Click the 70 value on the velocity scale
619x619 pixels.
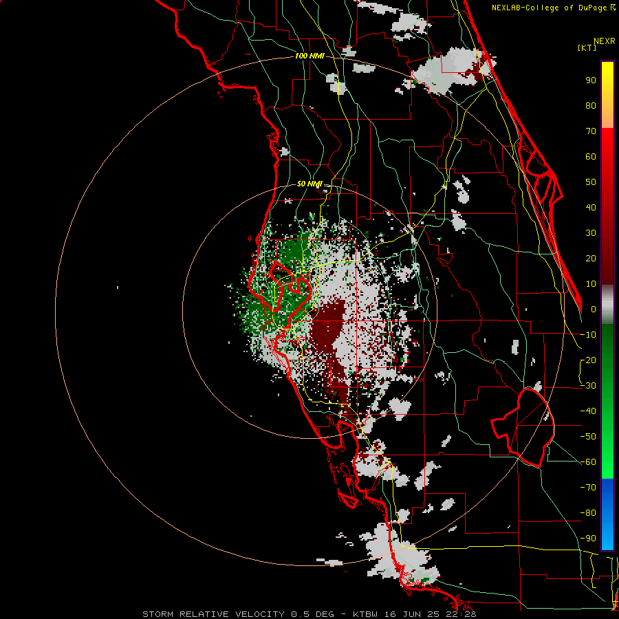(x=591, y=131)
